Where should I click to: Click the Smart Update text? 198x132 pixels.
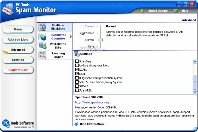coord(158,11)
